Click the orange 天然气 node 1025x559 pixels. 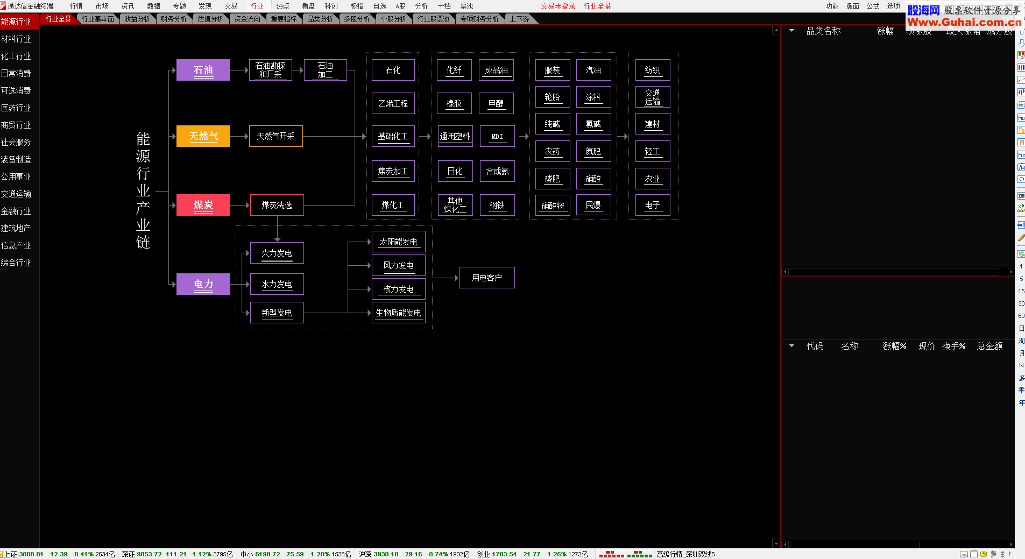[x=203, y=136]
